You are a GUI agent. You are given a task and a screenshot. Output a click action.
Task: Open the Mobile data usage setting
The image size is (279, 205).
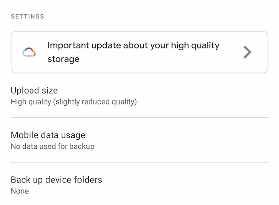point(48,135)
